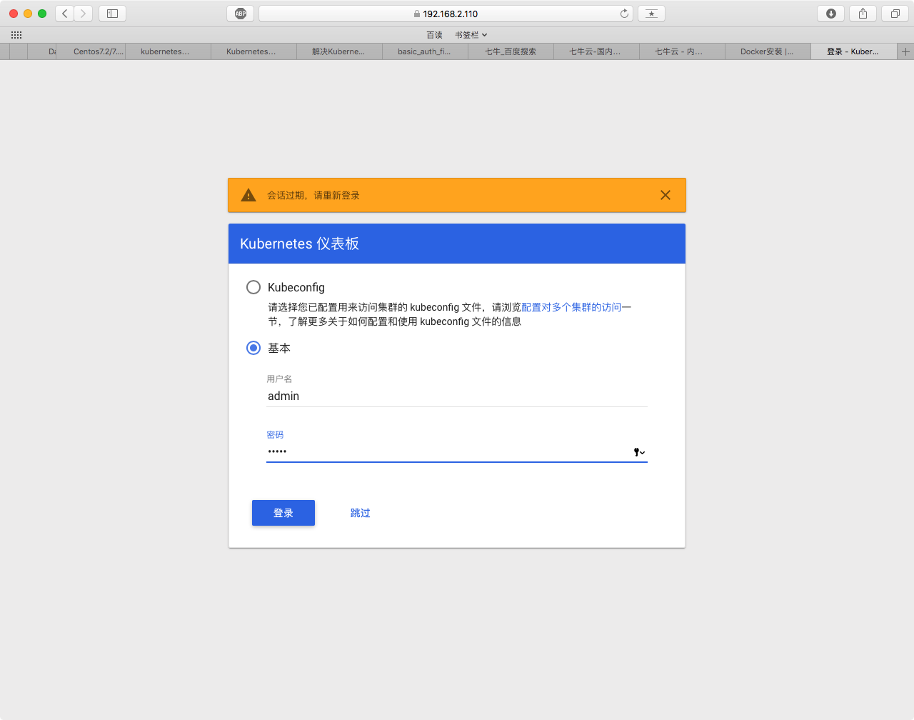Image resolution: width=914 pixels, height=720 pixels.
Task: Open the Top Sites star icon
Action: pos(651,14)
